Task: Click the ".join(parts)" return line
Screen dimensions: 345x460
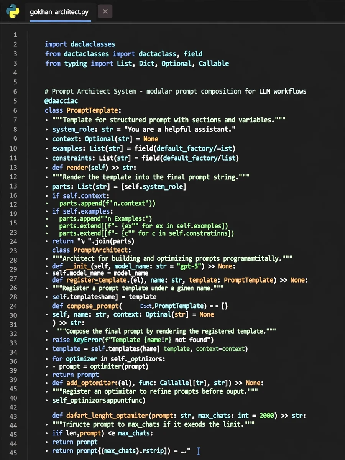Action: click(x=93, y=241)
